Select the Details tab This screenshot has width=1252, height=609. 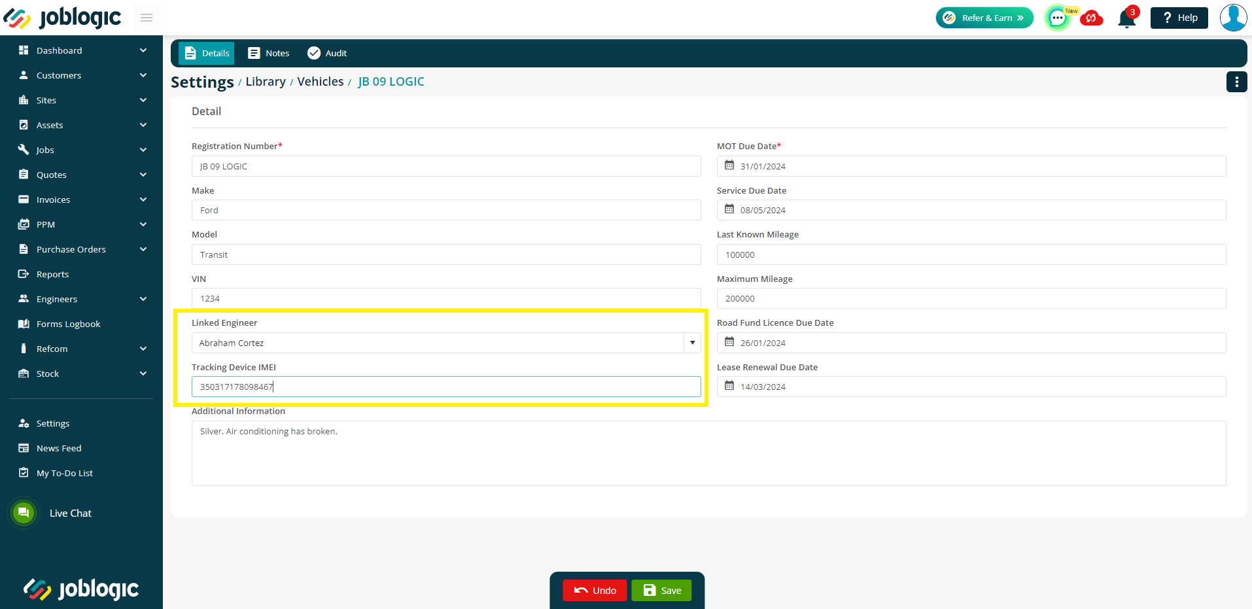click(x=206, y=53)
